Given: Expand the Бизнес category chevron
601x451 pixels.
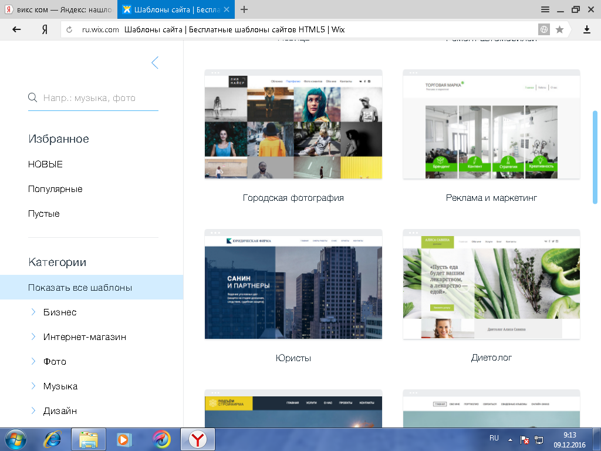Looking at the screenshot, I should tap(33, 312).
